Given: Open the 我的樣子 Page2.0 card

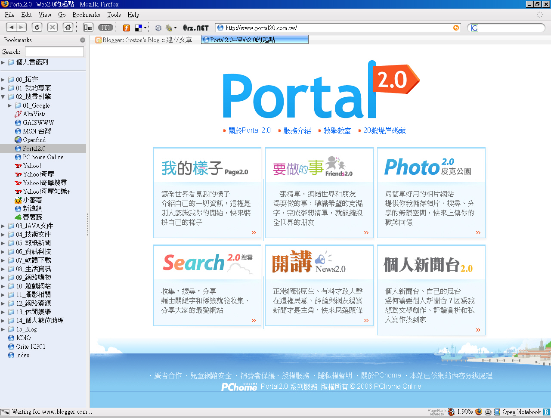Looking at the screenshot, I should (207, 192).
